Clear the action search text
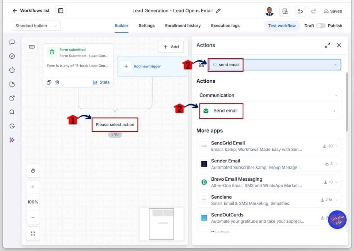 tap(335, 65)
